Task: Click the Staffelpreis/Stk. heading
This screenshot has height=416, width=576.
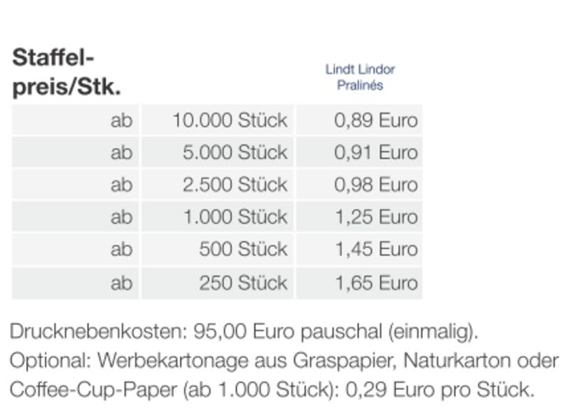Action: coord(66,72)
